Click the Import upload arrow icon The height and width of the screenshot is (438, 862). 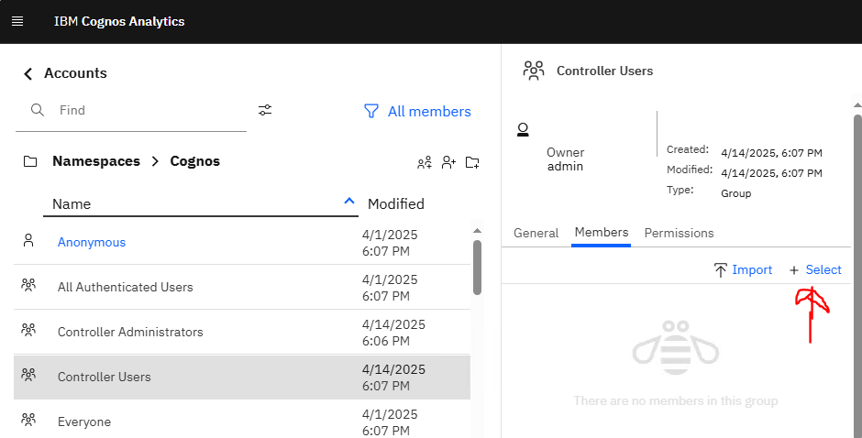720,269
